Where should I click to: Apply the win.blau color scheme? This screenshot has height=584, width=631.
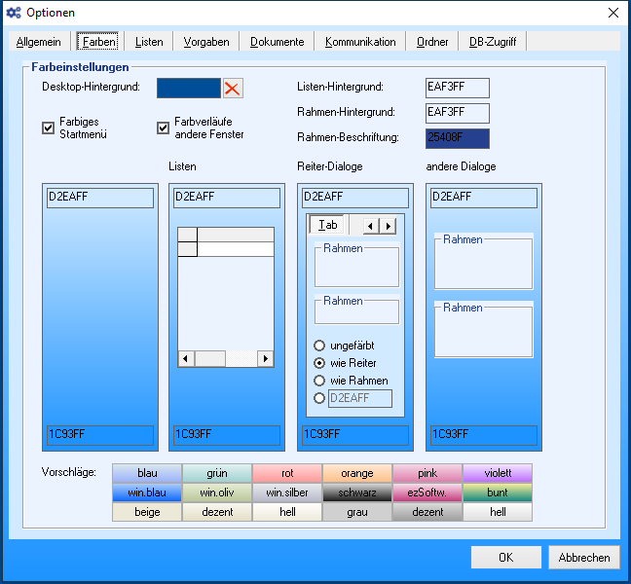tap(147, 493)
